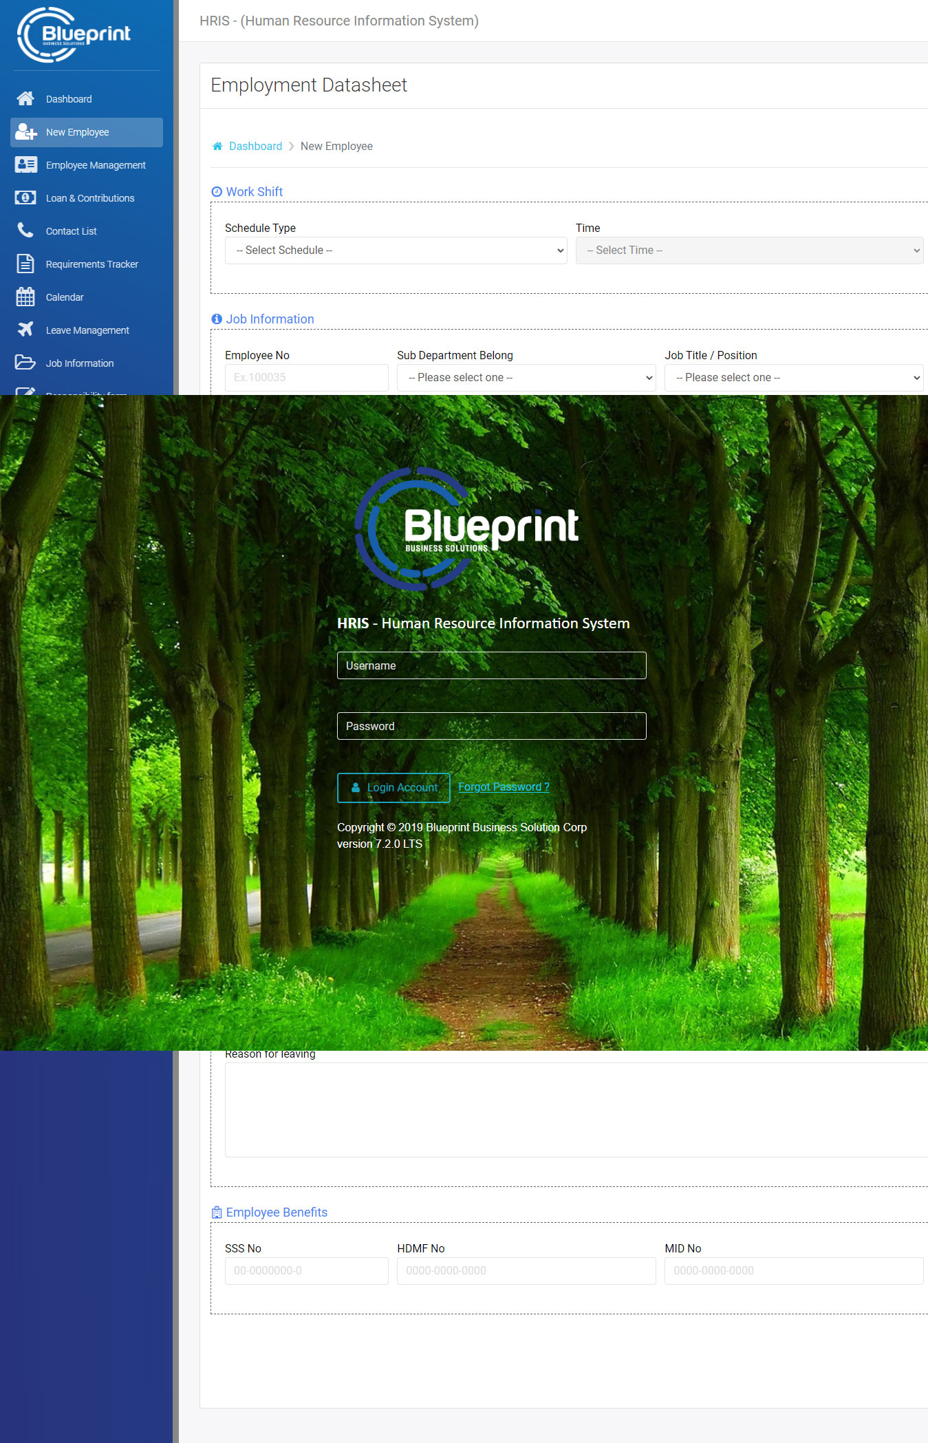Image resolution: width=928 pixels, height=1443 pixels.
Task: Click the Requirements Tracker document icon
Action: (25, 264)
